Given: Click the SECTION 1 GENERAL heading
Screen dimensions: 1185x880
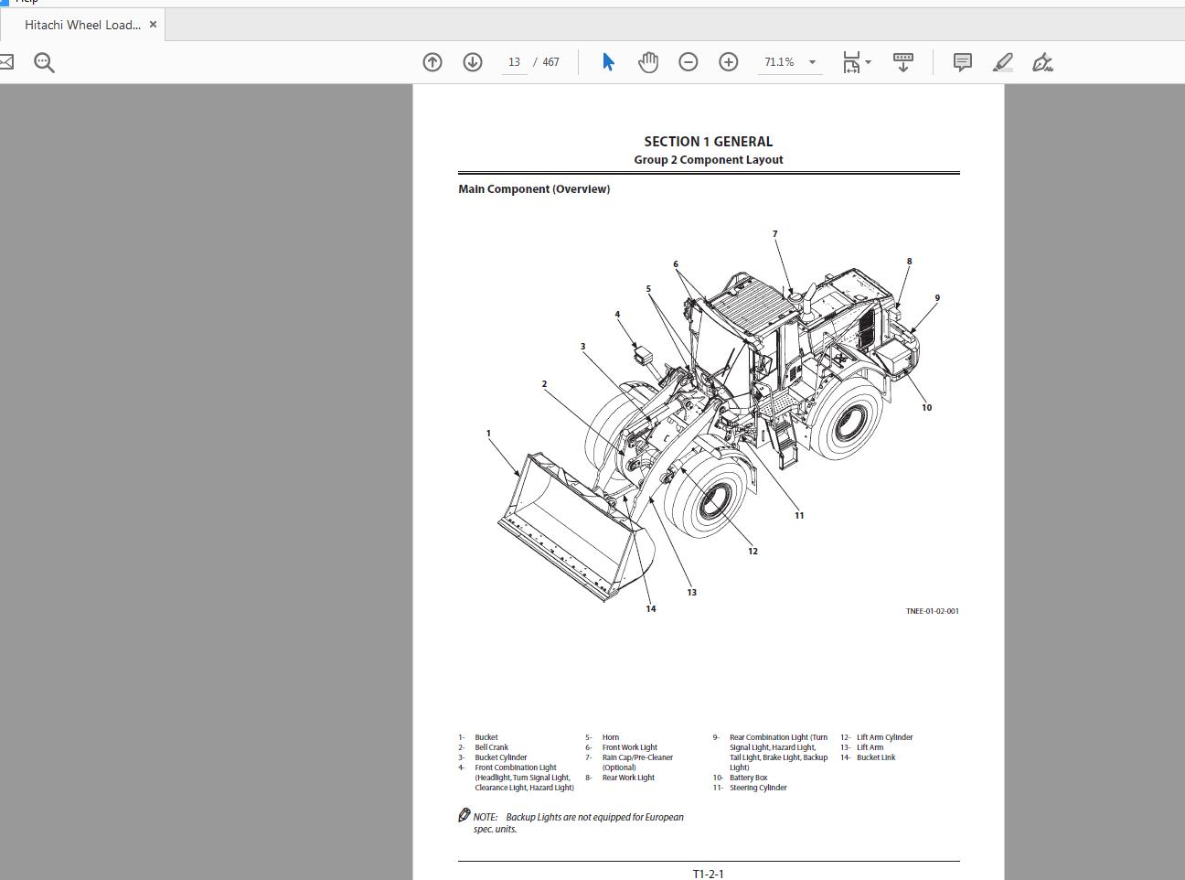Looking at the screenshot, I should click(709, 142).
